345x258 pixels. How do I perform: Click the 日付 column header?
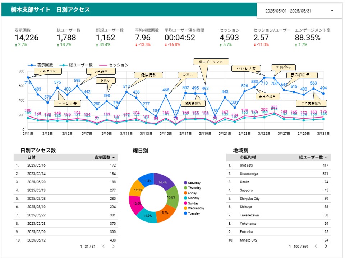tap(31, 157)
